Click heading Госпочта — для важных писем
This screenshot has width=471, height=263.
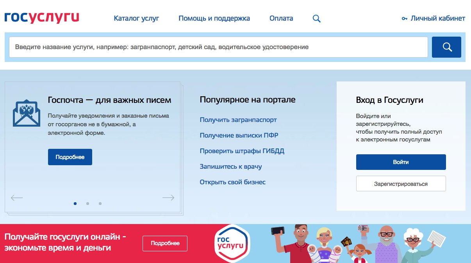pyautogui.click(x=109, y=100)
